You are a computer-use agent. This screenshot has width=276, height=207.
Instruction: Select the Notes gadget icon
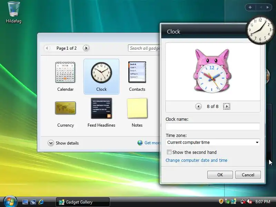pos(137,108)
